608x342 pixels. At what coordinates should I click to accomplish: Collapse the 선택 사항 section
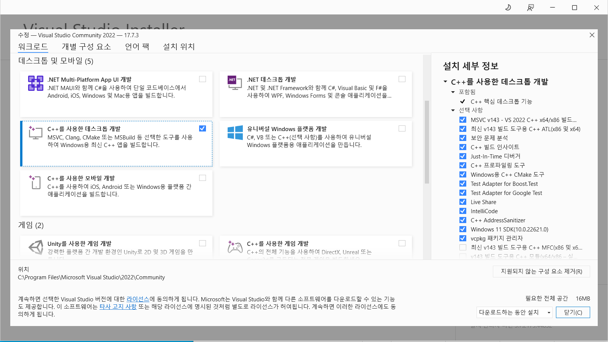click(x=453, y=110)
